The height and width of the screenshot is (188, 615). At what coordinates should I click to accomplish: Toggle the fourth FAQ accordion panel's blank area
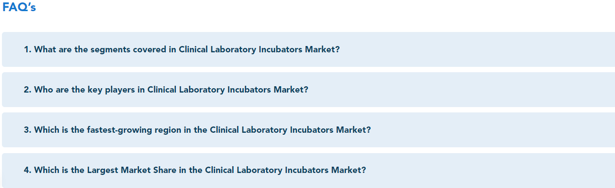tap(490, 170)
